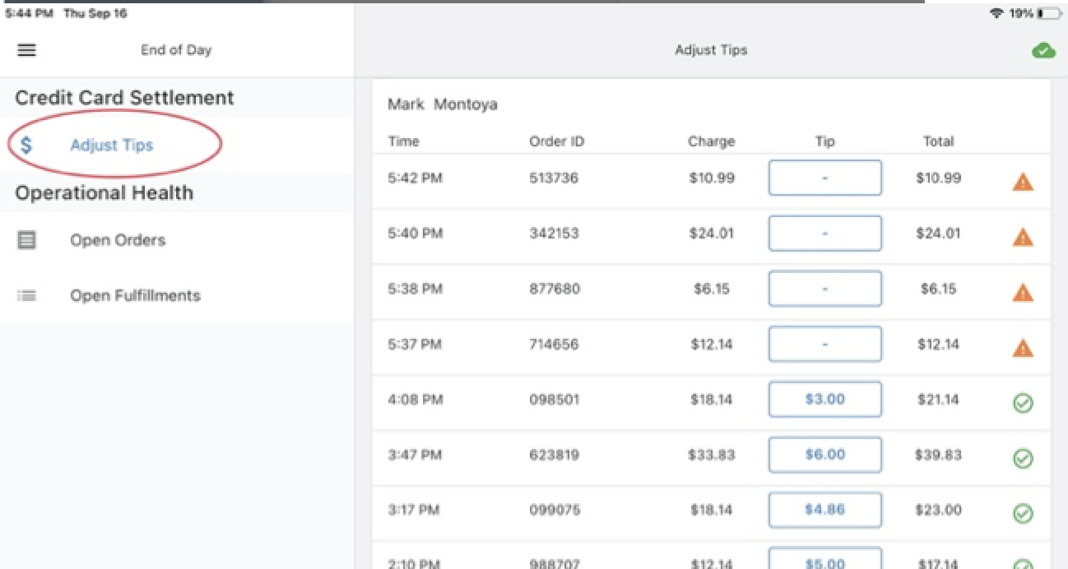Click the dollar sign Adjust Tips icon
The width and height of the screenshot is (1068, 569).
(26, 146)
